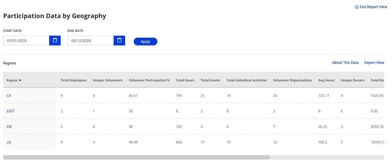Open the EAST region link
This screenshot has width=392, height=165.
pyautogui.click(x=11, y=111)
